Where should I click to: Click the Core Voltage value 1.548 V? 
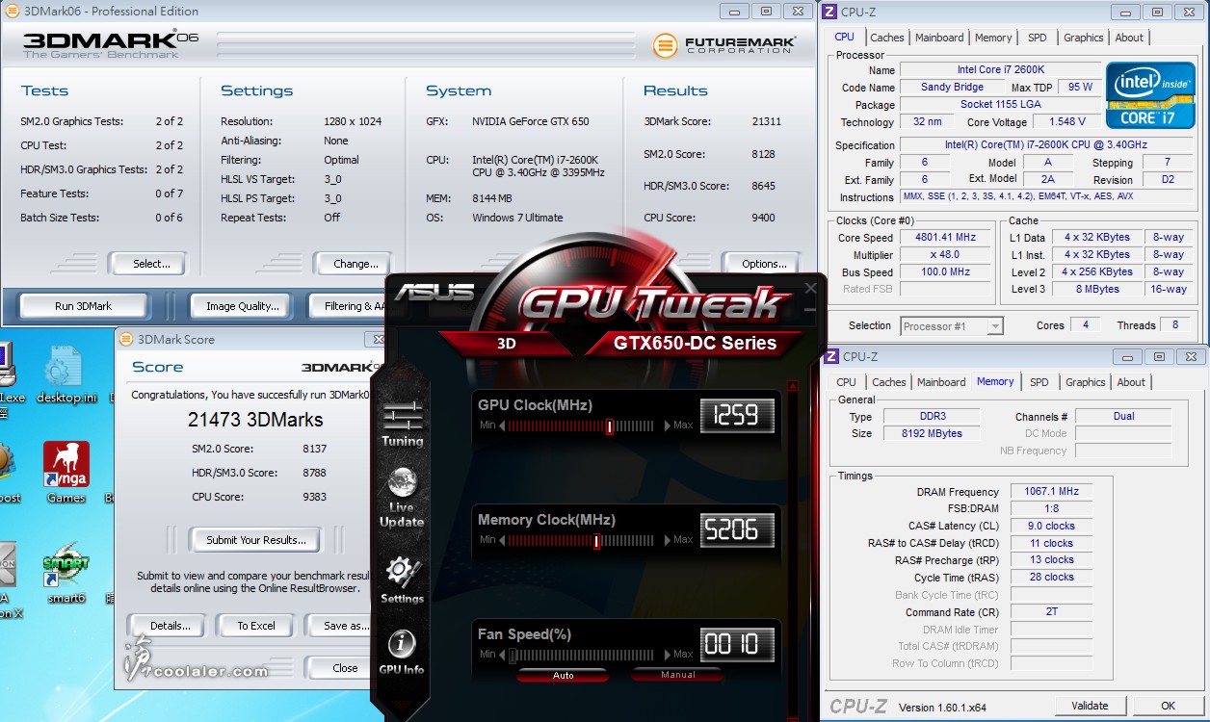1067,122
